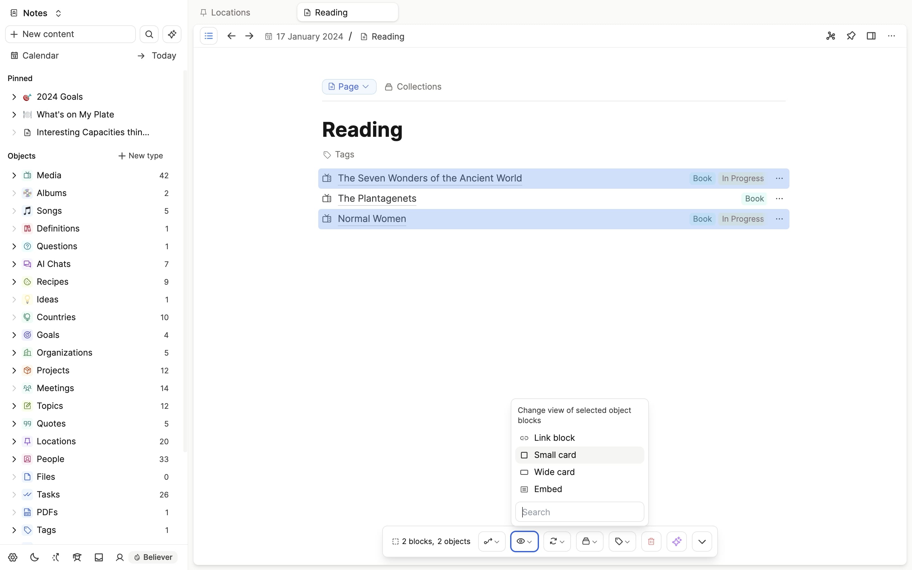Expand the Media object type
912x570 pixels.
[x=14, y=175]
